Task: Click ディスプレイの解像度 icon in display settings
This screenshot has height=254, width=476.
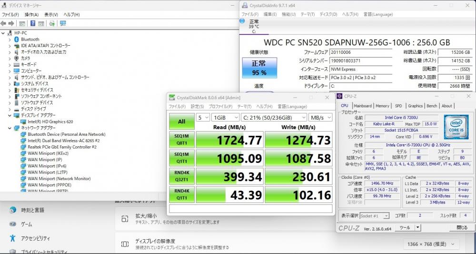Action: (x=125, y=244)
